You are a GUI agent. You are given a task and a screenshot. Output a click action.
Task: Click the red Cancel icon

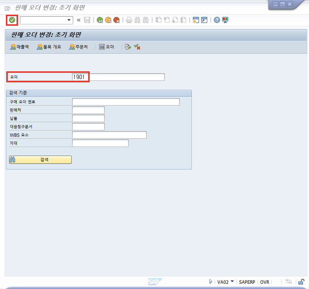116,20
